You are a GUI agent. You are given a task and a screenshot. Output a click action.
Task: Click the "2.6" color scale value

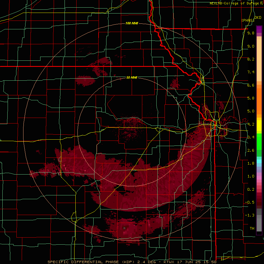(251, 150)
